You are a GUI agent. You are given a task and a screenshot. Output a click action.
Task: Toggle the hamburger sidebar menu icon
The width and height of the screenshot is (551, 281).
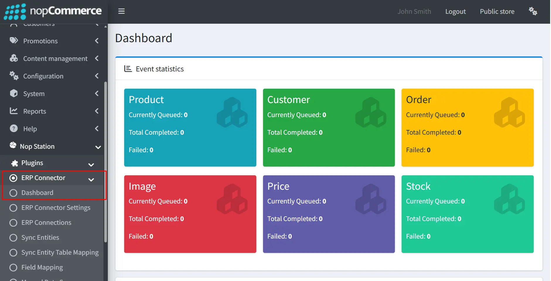[x=122, y=11]
